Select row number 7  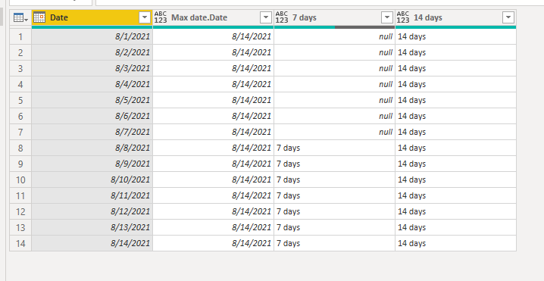coord(20,133)
